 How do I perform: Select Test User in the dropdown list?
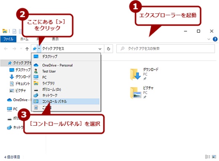click(x=66, y=71)
